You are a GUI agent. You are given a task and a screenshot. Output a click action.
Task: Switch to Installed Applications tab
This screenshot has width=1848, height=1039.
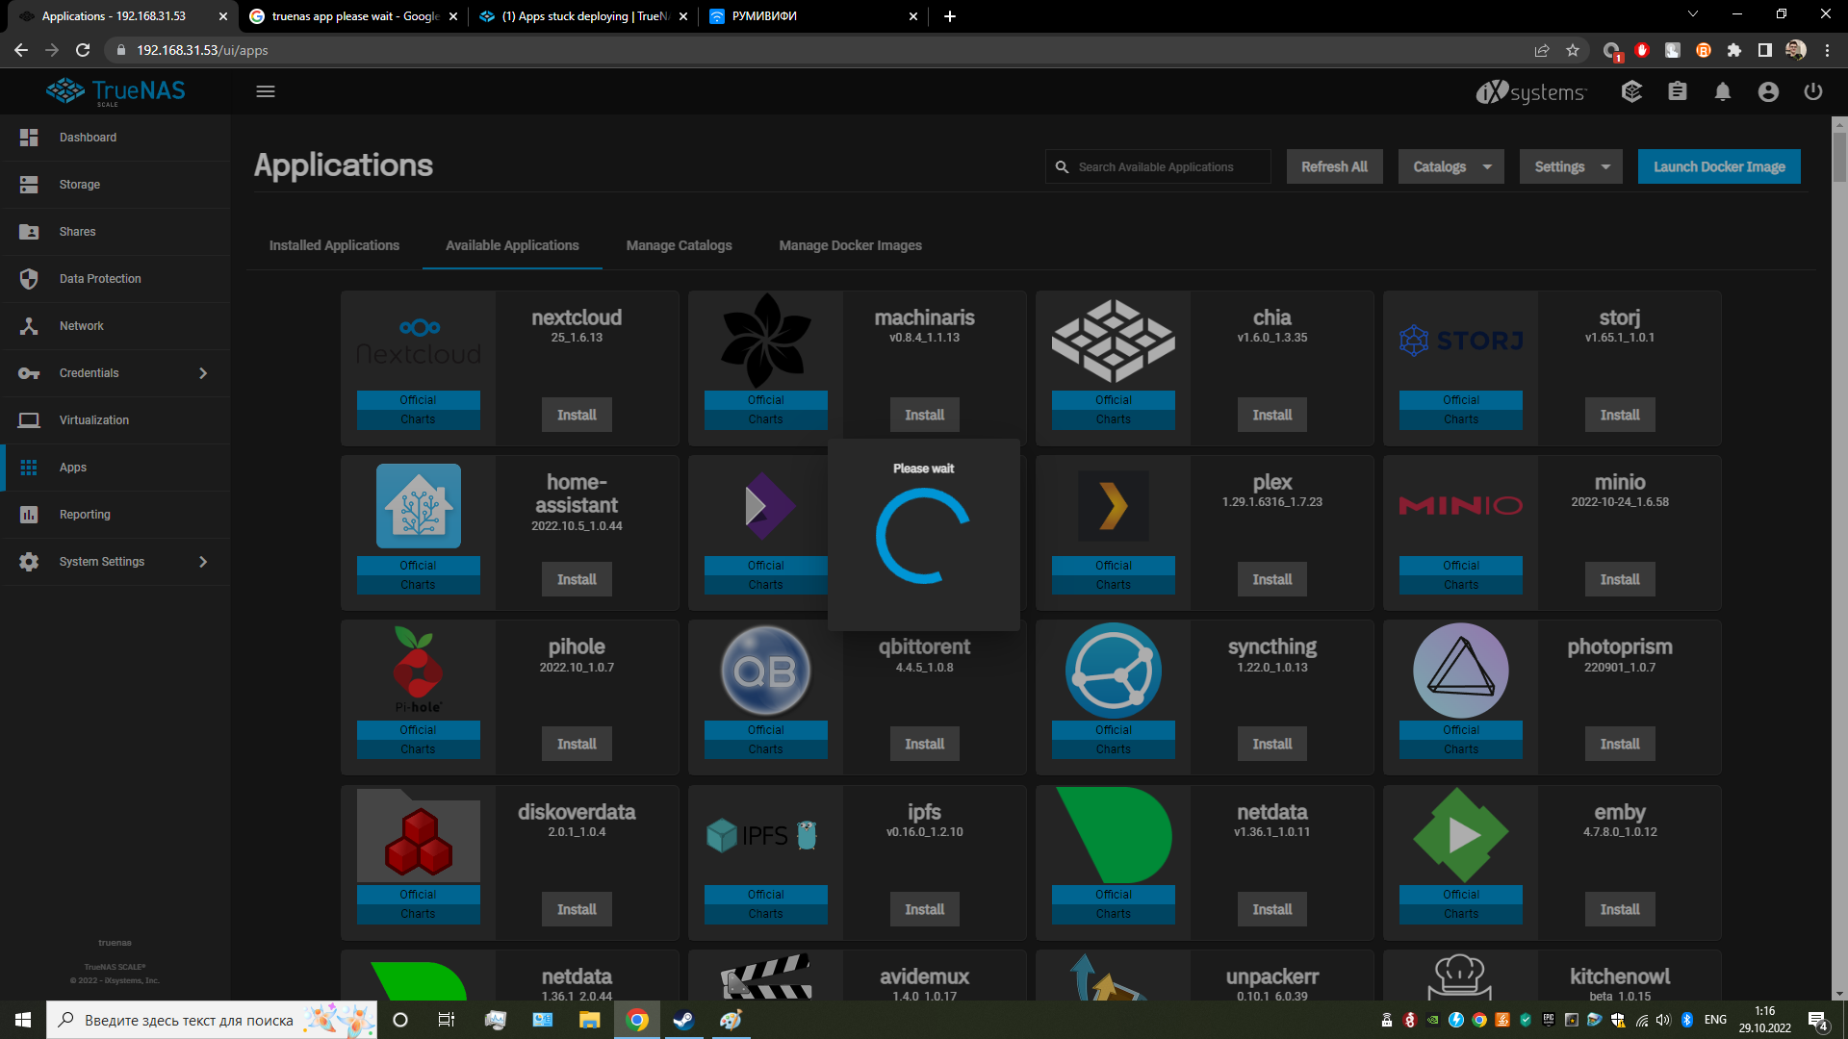334,245
